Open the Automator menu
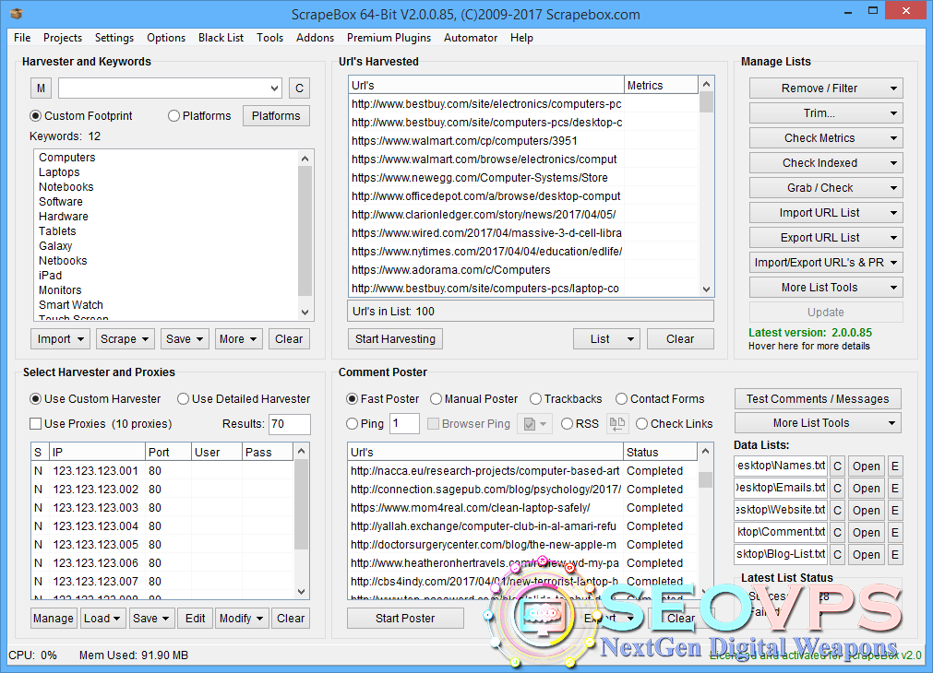The image size is (933, 673). coord(470,38)
